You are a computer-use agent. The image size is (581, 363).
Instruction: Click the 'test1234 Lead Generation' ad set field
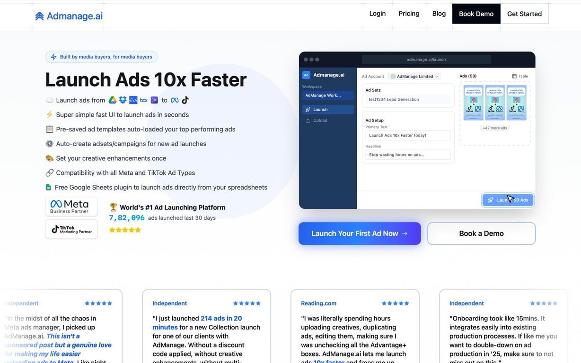coord(408,99)
